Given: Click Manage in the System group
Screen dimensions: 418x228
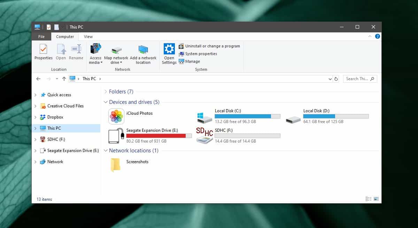Looking at the screenshot, I should (x=189, y=61).
